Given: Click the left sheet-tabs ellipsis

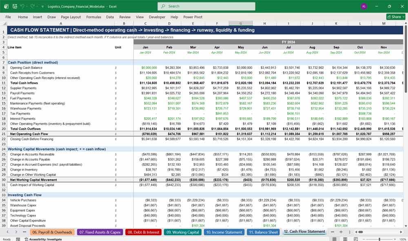Looking at the screenshot, I should [x=24, y=232].
